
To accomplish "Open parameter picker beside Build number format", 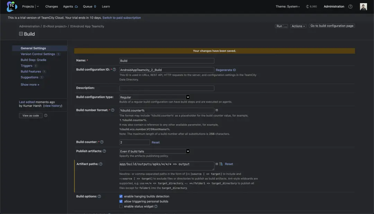I will click(217, 110).
